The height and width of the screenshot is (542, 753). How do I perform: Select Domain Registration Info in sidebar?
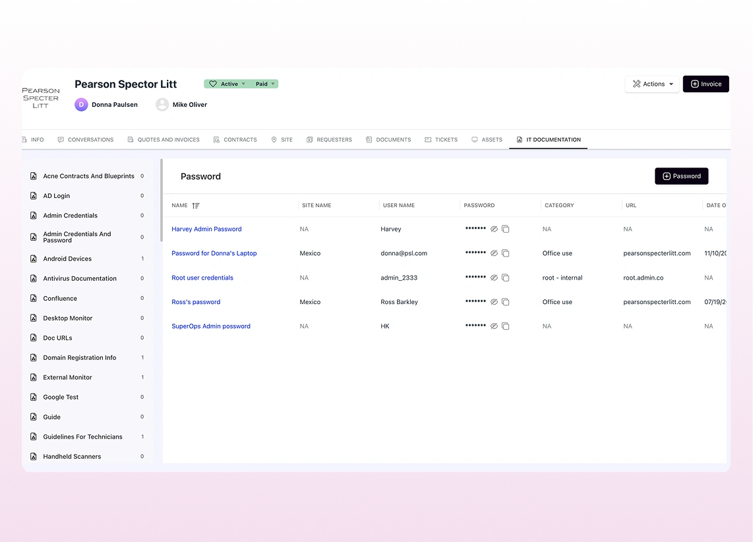tap(80, 358)
